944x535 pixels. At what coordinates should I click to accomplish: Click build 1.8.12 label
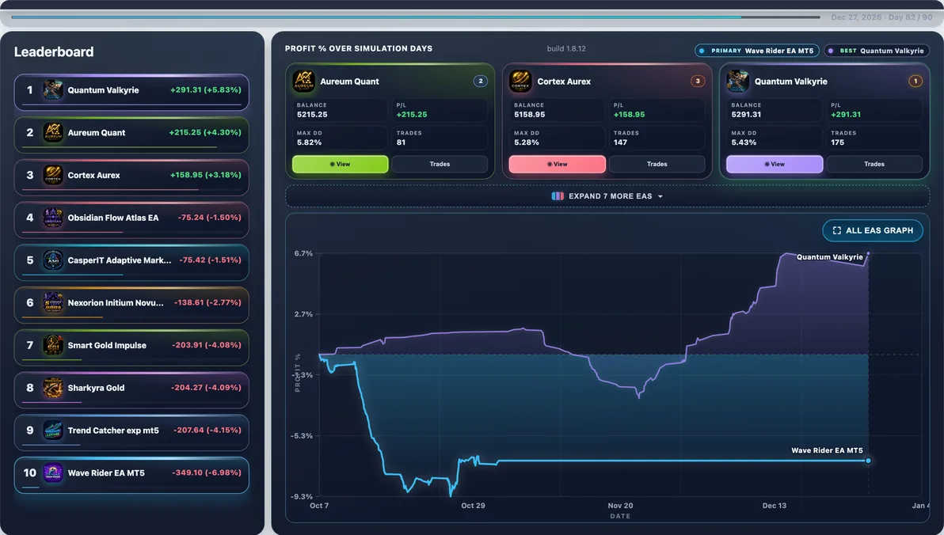click(566, 49)
